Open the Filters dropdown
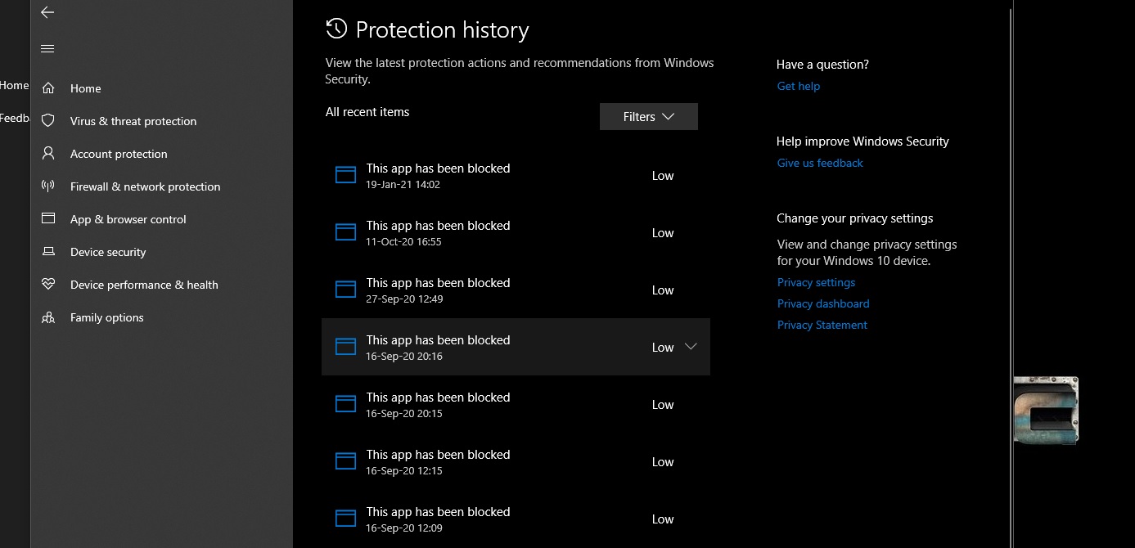1135x548 pixels. click(x=649, y=117)
